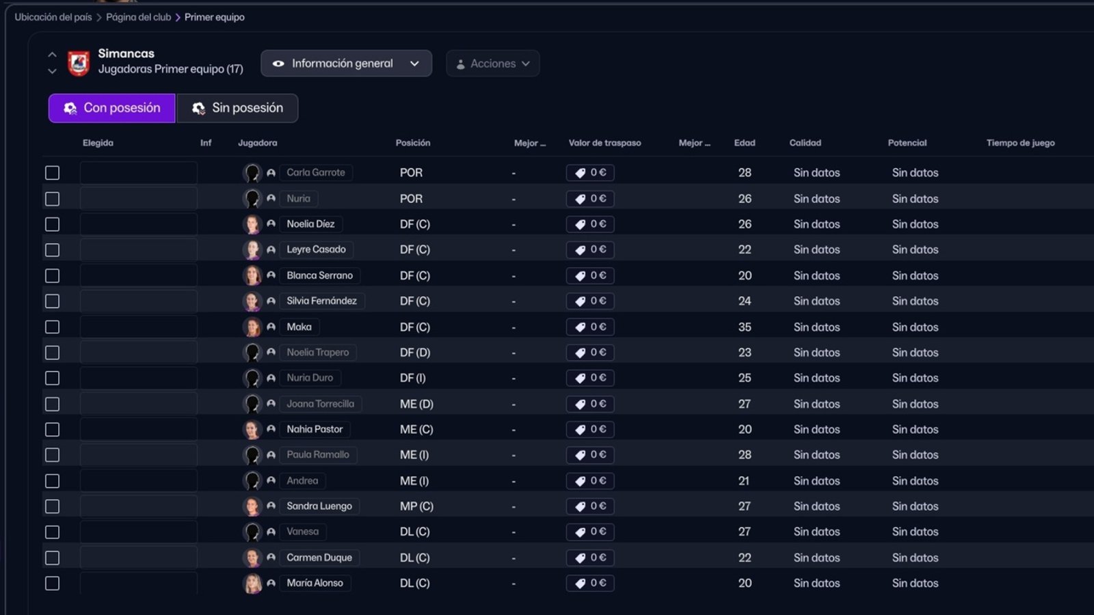Tick the checkbox for Carla Garrote
Image resolution: width=1094 pixels, height=615 pixels.
(x=52, y=173)
